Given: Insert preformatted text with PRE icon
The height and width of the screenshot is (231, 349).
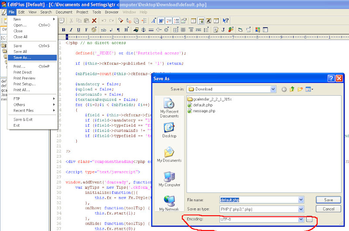Looking at the screenshot, I should [x=198, y=30].
